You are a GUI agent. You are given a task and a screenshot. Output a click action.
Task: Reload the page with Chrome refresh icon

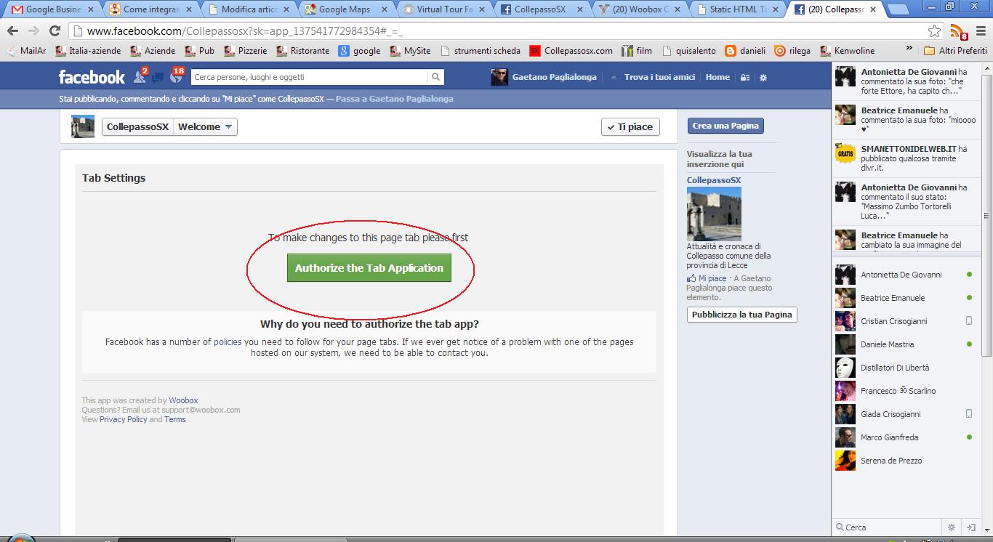pyautogui.click(x=55, y=31)
